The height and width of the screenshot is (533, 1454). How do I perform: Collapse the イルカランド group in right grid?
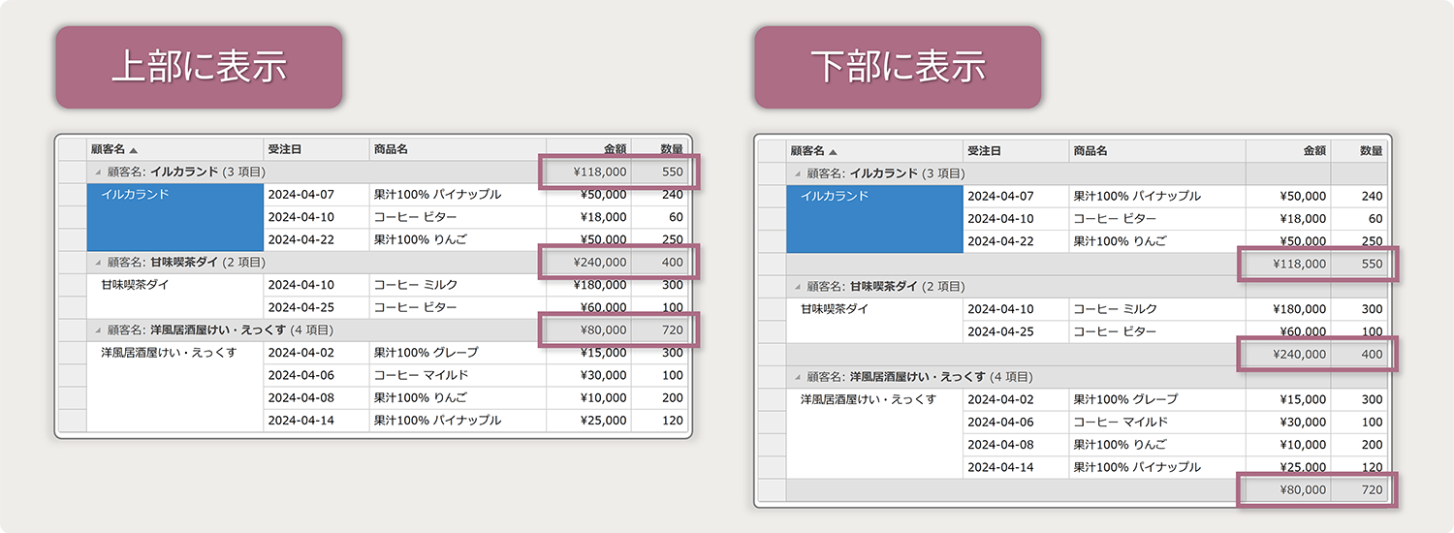point(797,173)
